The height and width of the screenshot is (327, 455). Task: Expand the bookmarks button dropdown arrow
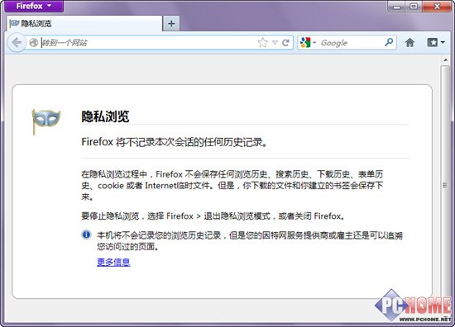[443, 43]
